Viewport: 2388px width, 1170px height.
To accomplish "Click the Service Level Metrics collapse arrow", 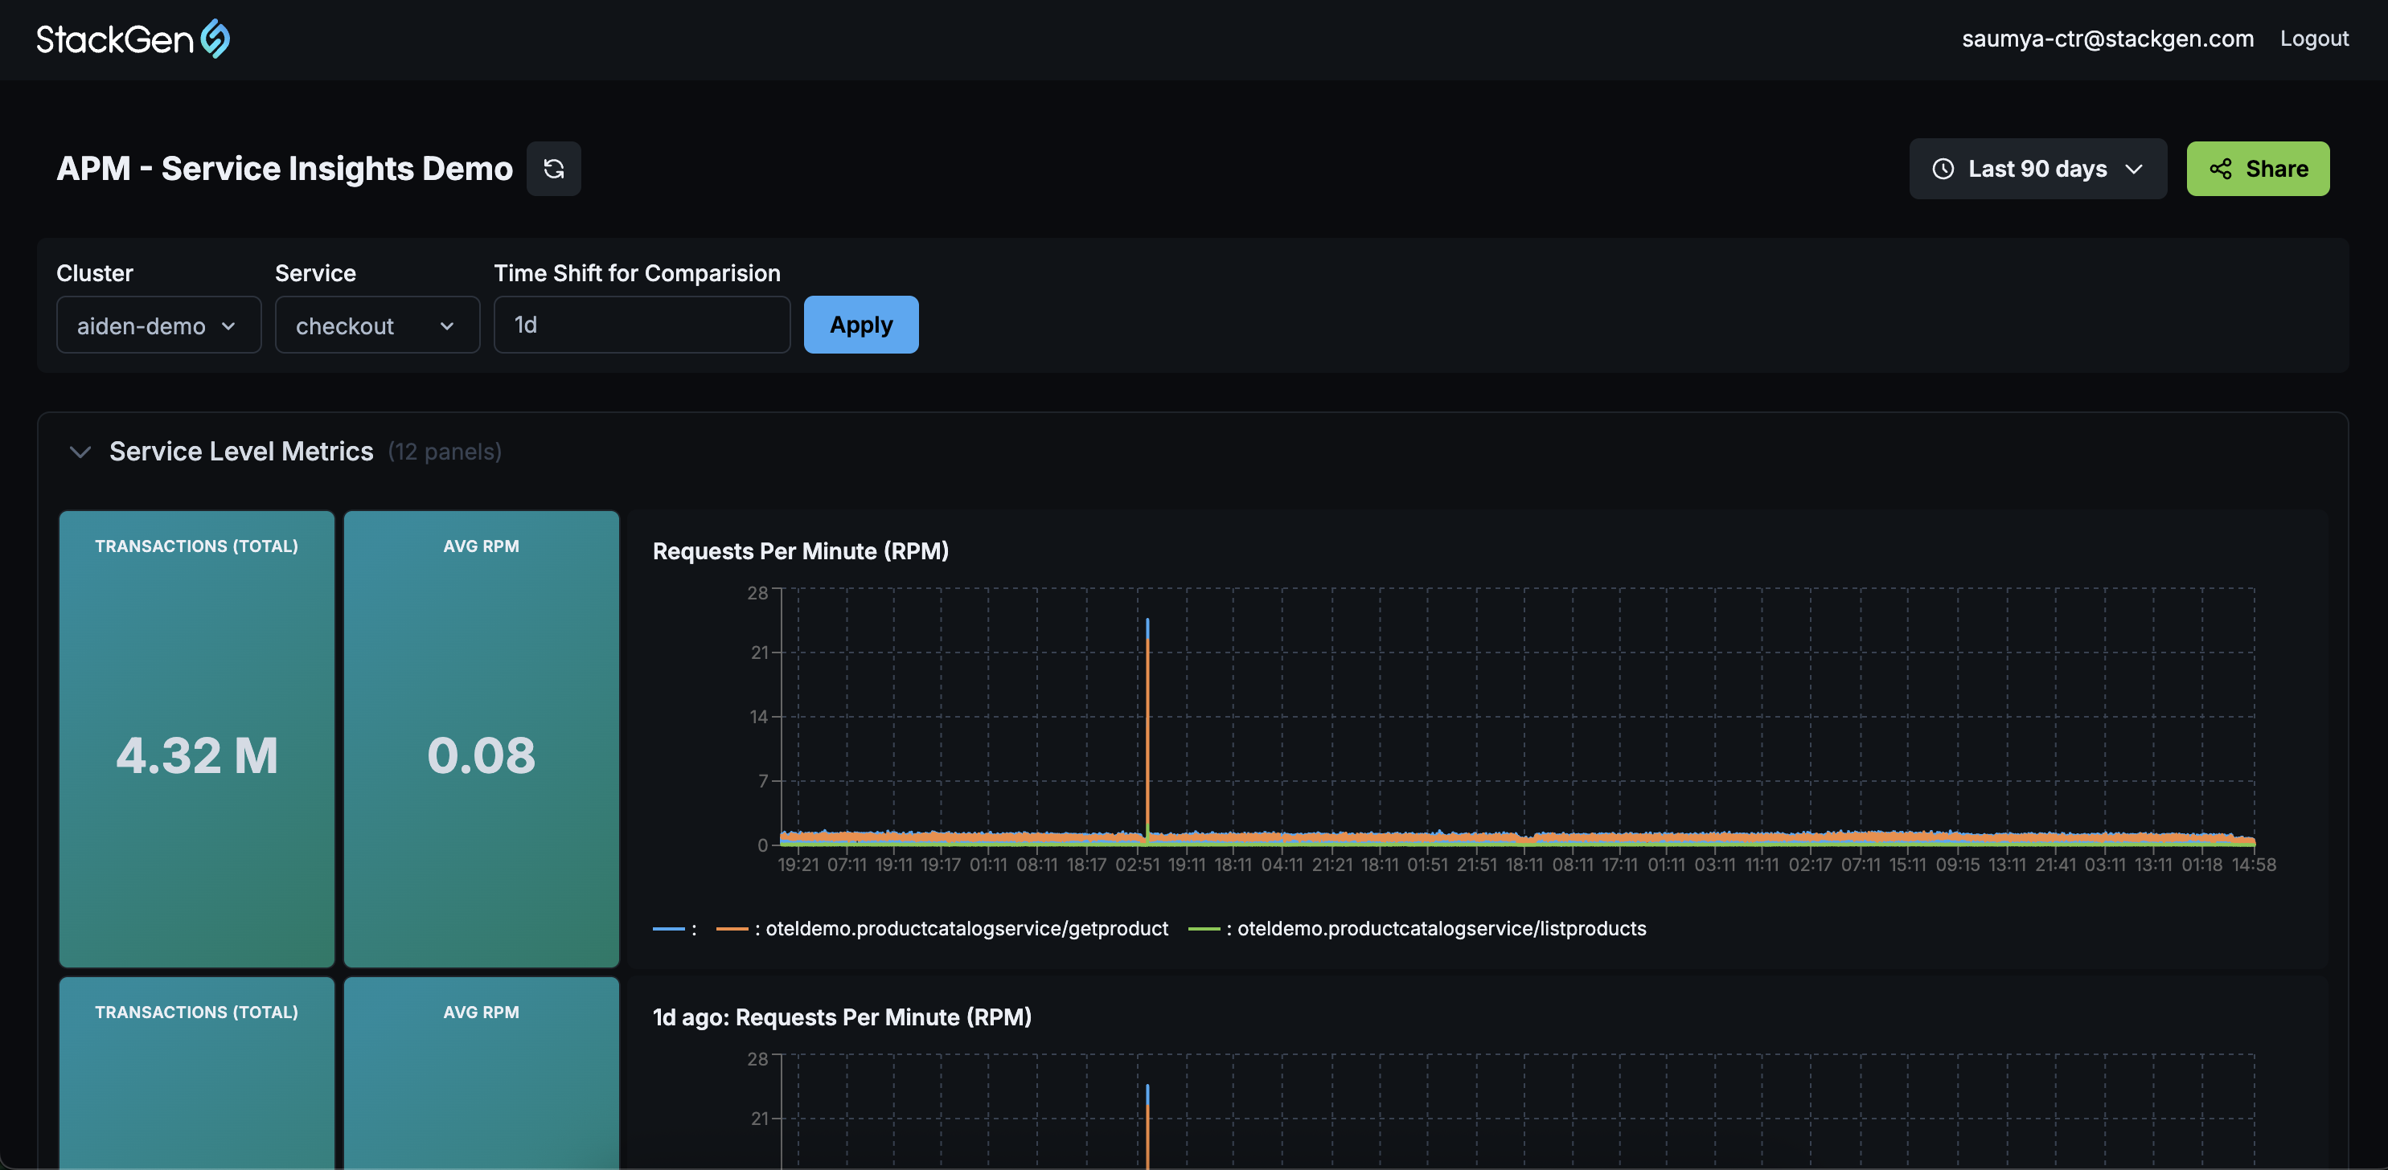I will pyautogui.click(x=80, y=452).
